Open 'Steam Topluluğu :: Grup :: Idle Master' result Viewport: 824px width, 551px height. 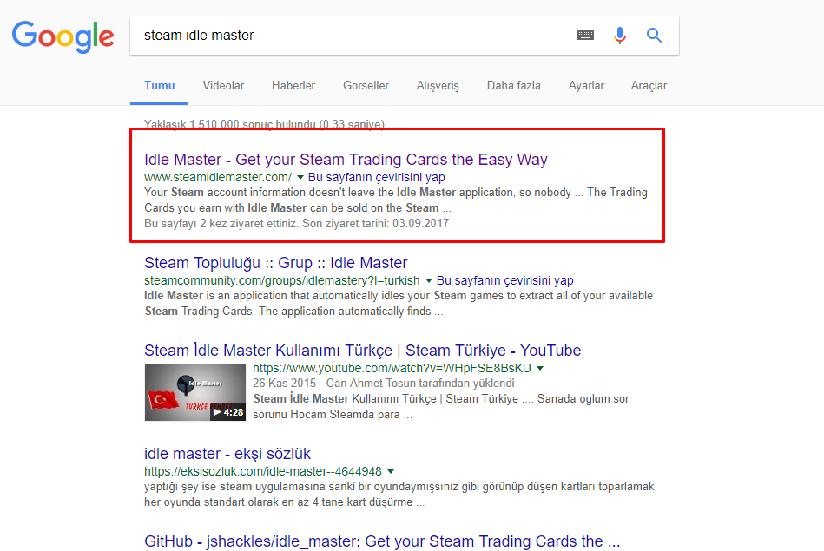pyautogui.click(x=275, y=263)
